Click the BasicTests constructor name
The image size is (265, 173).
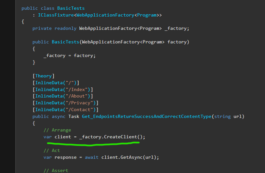pyautogui.click(x=65, y=42)
